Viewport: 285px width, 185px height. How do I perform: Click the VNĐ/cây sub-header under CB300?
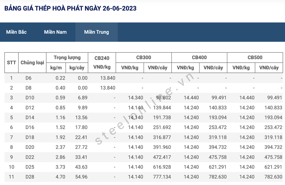tap(158, 68)
